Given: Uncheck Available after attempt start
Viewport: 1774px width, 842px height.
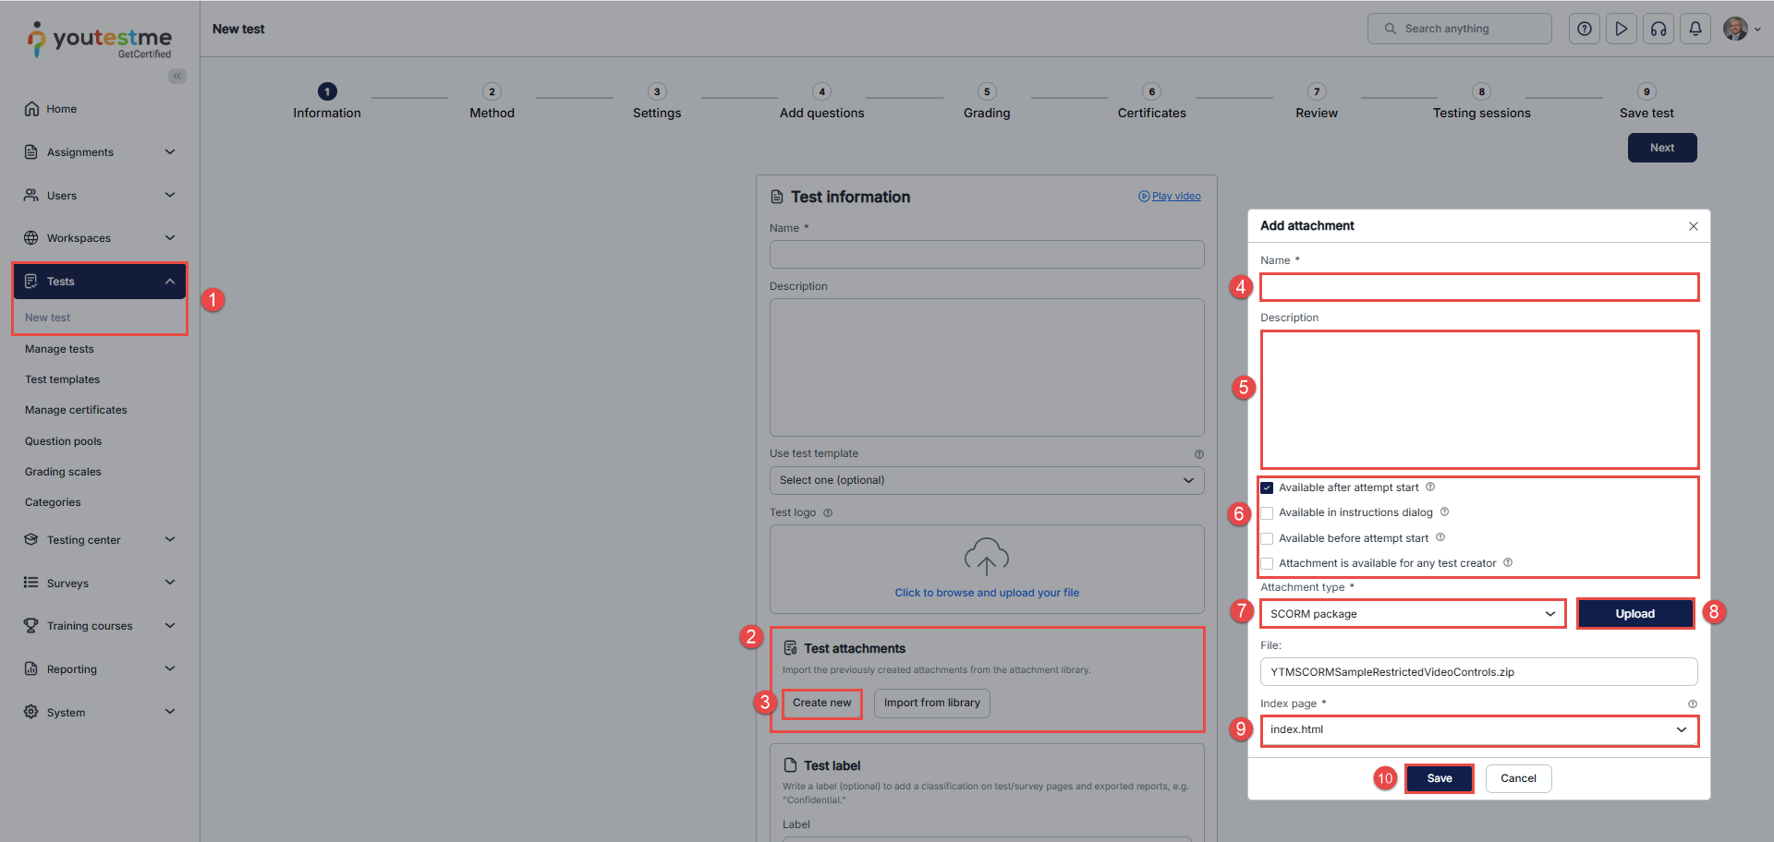Looking at the screenshot, I should click(1267, 487).
